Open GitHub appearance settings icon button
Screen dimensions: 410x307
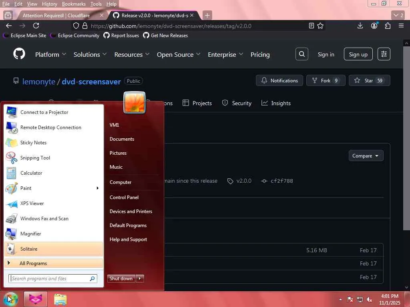click(x=384, y=54)
